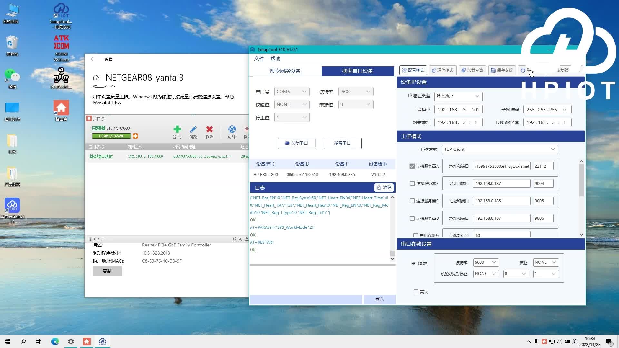This screenshot has height=348, width=619.
Task: Open 产品资料 folder on desktop
Action: (x=12, y=177)
